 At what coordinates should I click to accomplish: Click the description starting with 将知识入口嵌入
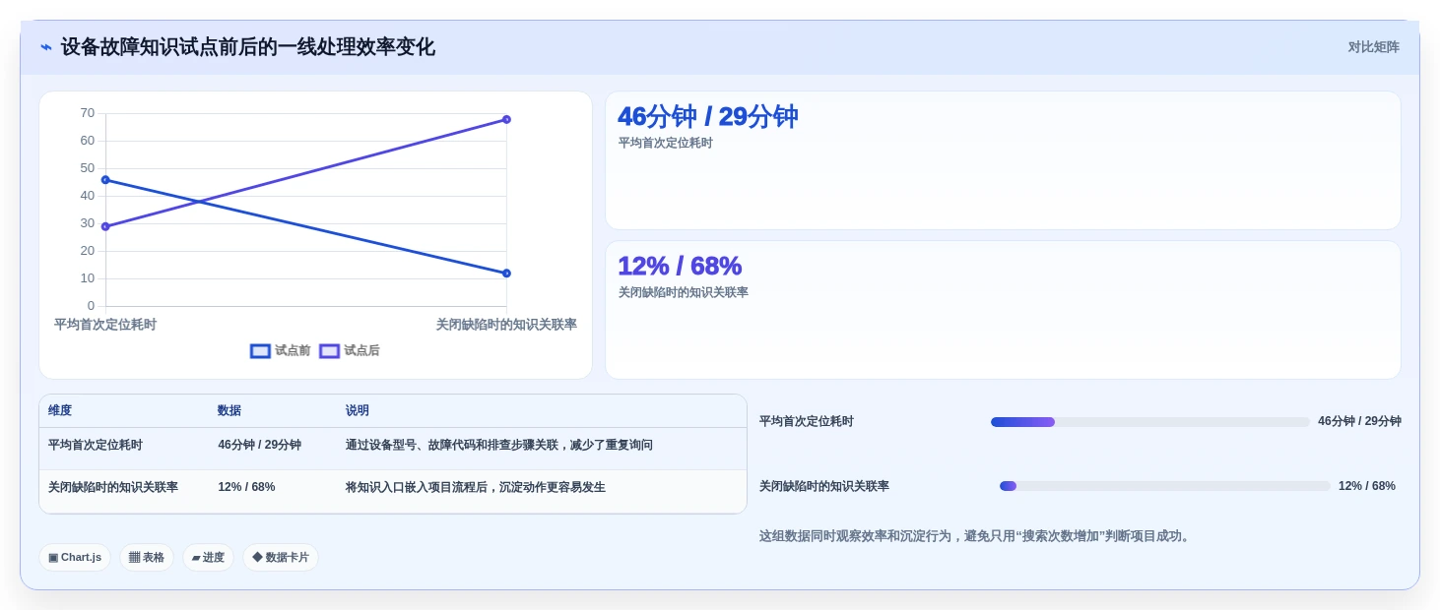pos(476,488)
